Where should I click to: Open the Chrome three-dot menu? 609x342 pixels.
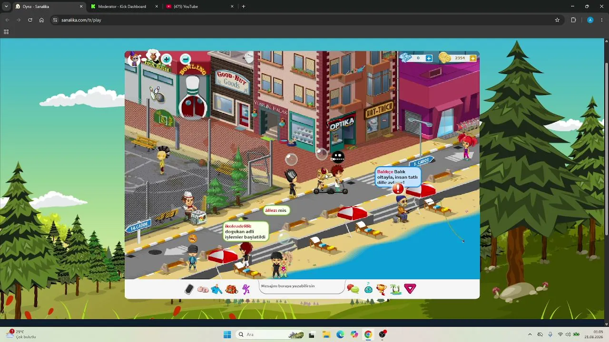pos(602,20)
